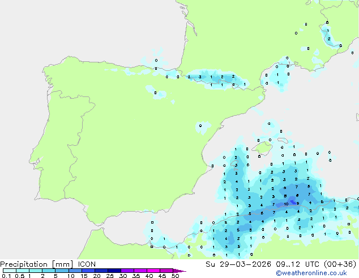Click the 'Su 29-03-2026' date text
Screen dimensions: 359x278
pyautogui.click(x=238, y=264)
